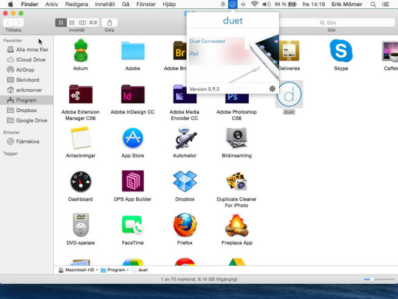Click the battery 99 % indicator
398x299 pixels.
285,4
